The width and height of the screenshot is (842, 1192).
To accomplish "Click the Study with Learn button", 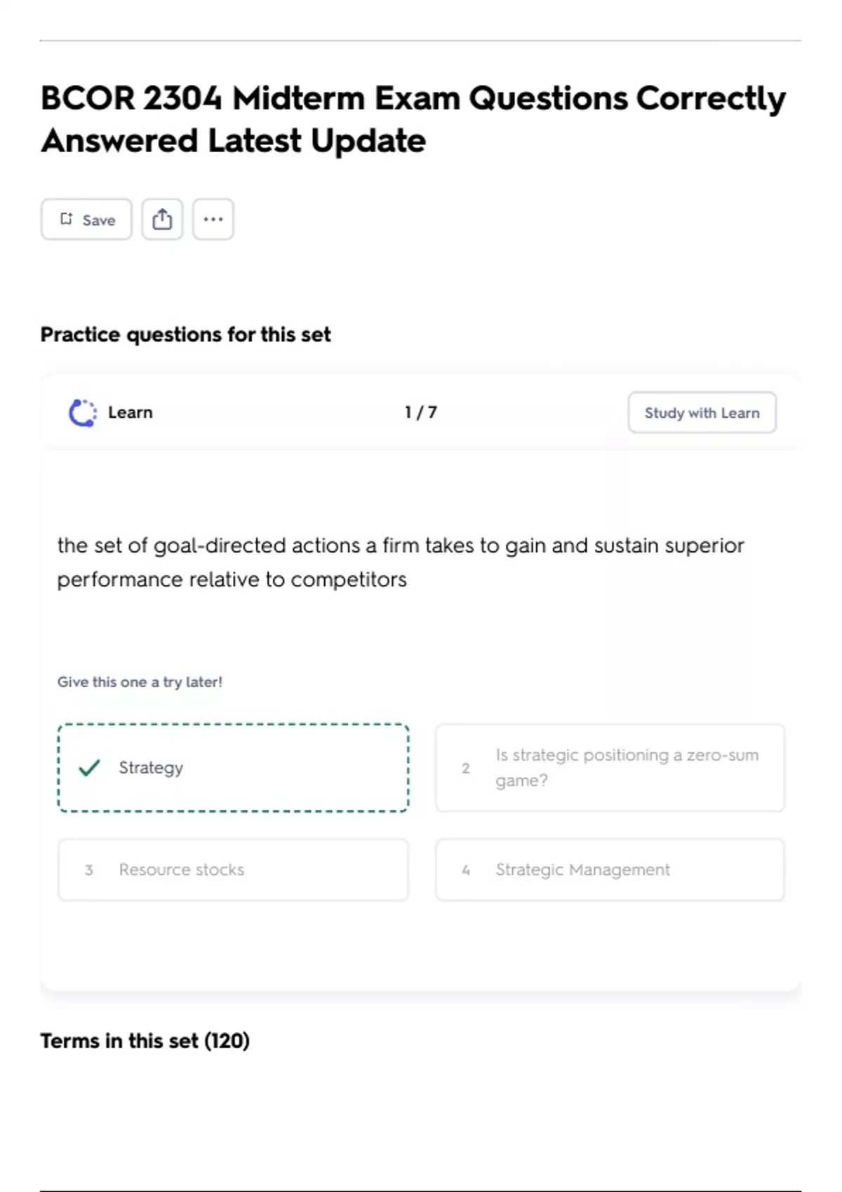I will 702,412.
